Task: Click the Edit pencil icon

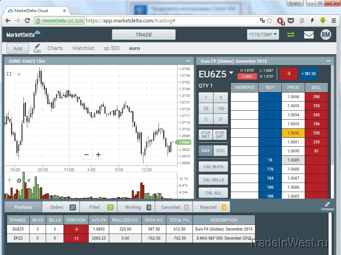Action: click(37, 48)
